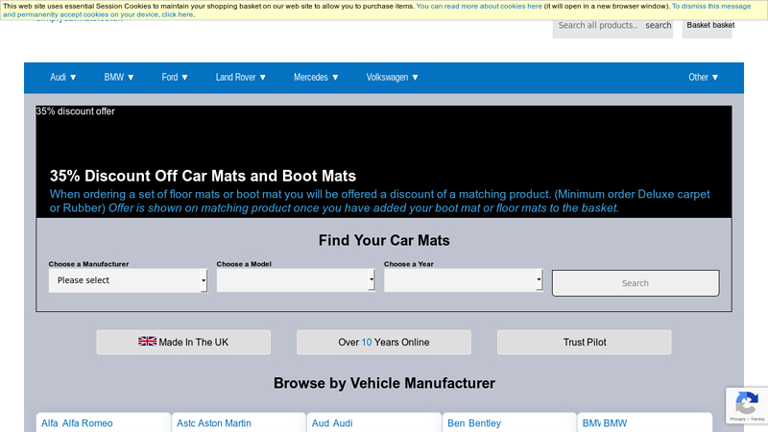Open the Volkswagen navigation menu
The image size is (768, 432).
[x=392, y=78]
